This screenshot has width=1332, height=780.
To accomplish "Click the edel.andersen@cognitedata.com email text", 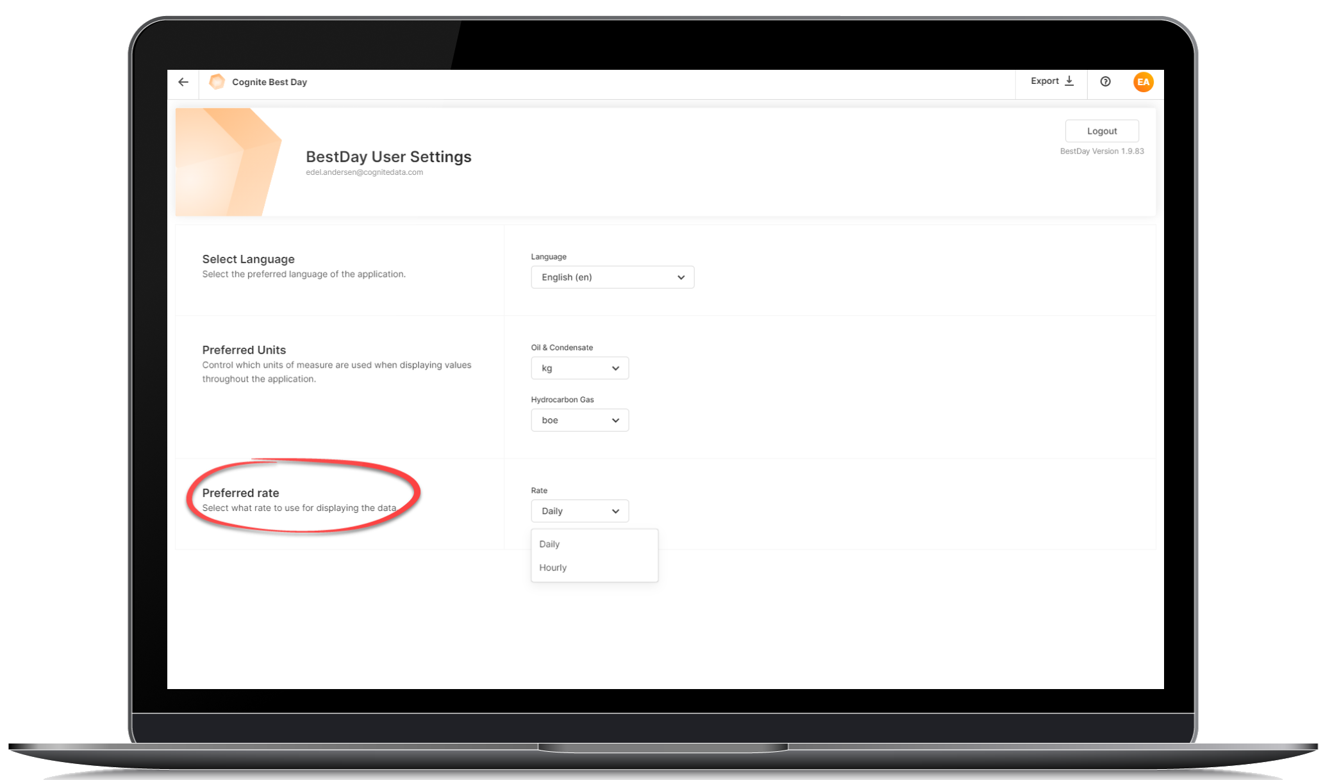I will pos(364,172).
